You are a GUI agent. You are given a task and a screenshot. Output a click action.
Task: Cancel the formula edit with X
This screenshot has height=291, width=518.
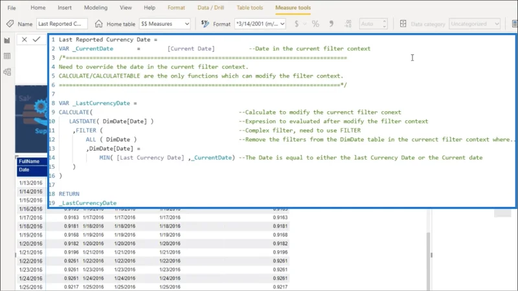pyautogui.click(x=24, y=39)
